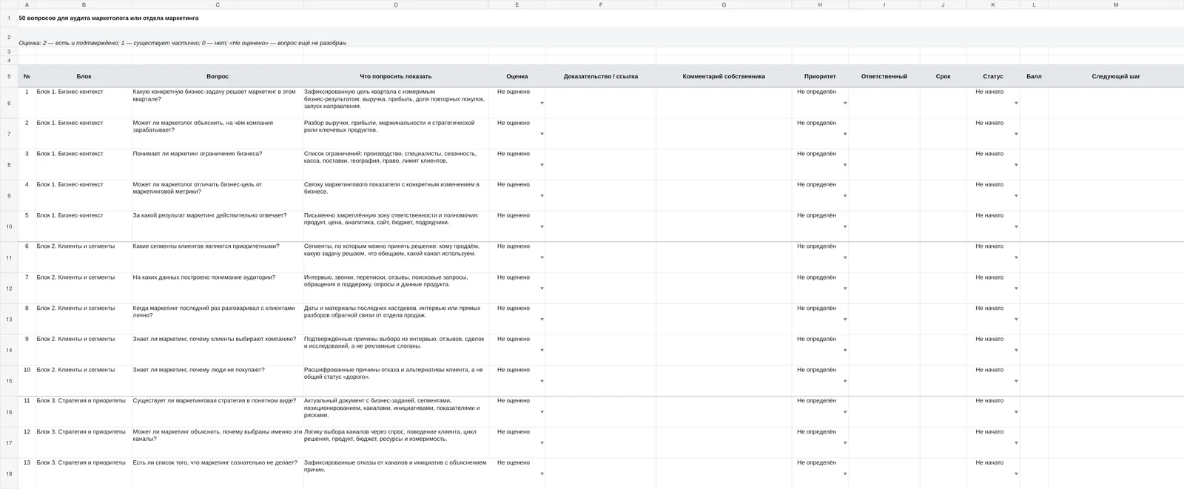Click question 'Какие сегменты клиентов являются приоритетными?'
Viewport: 1184px width, 489px height.
(206, 246)
